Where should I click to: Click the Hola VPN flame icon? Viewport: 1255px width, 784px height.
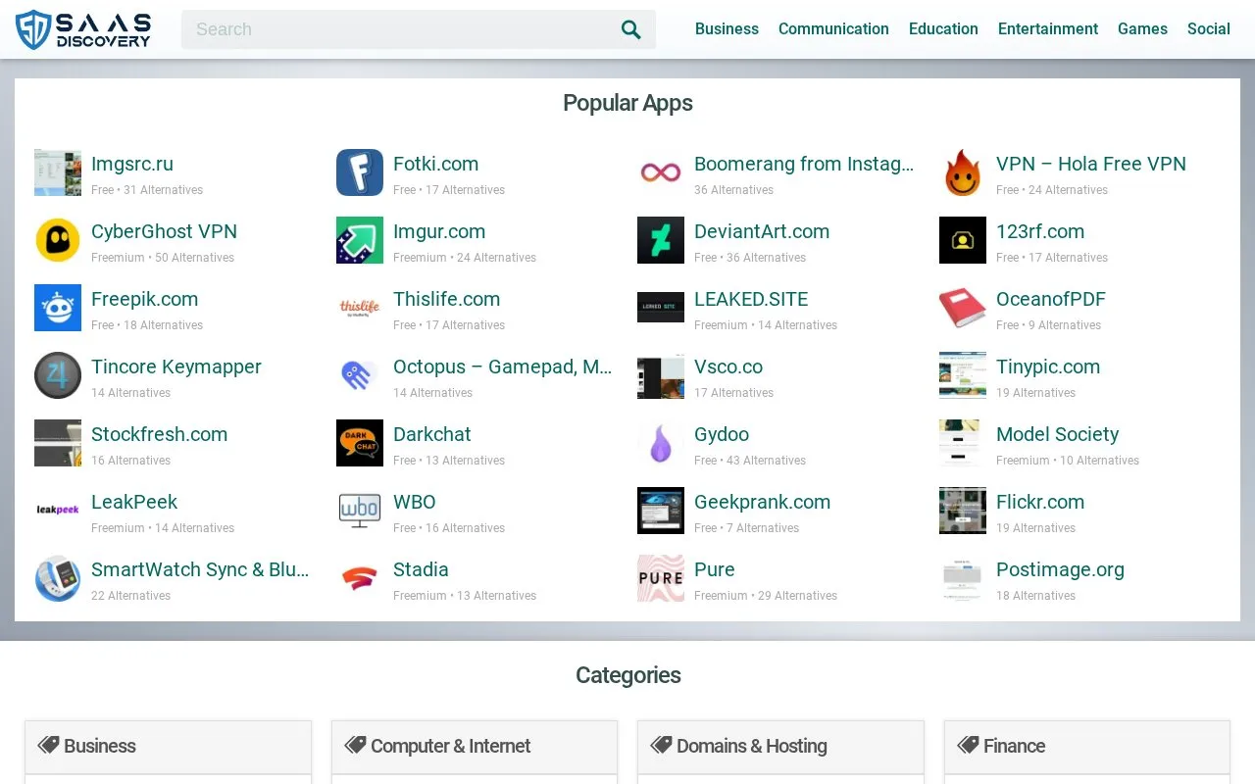tap(963, 172)
